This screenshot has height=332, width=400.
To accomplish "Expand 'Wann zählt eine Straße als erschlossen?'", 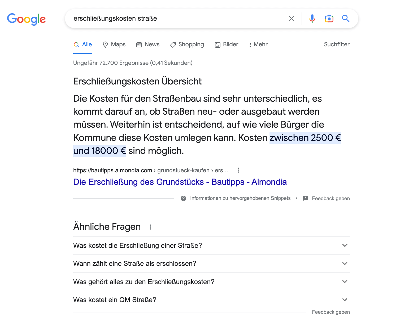I will point(212,263).
